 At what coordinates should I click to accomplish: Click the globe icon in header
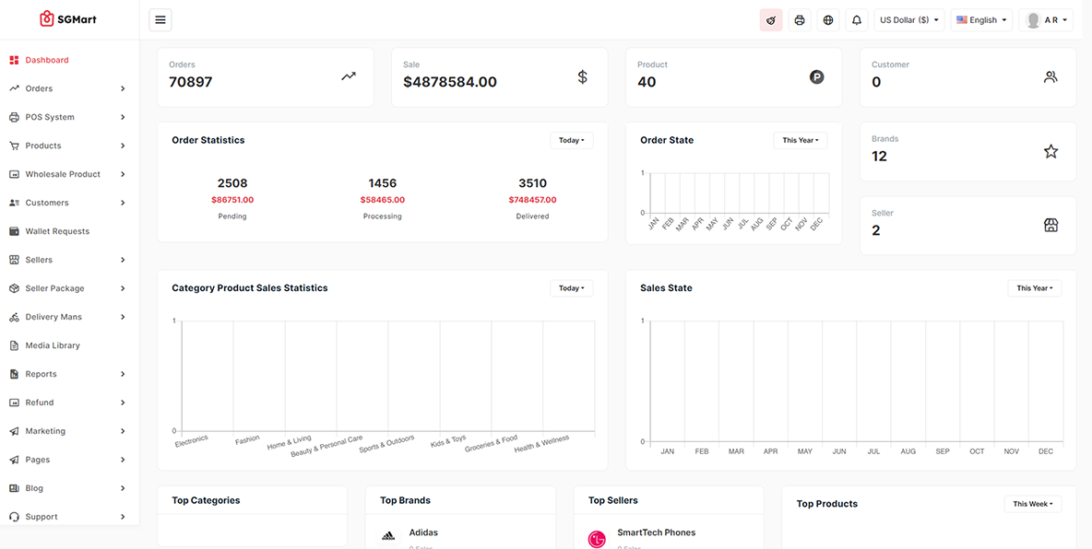click(x=828, y=20)
